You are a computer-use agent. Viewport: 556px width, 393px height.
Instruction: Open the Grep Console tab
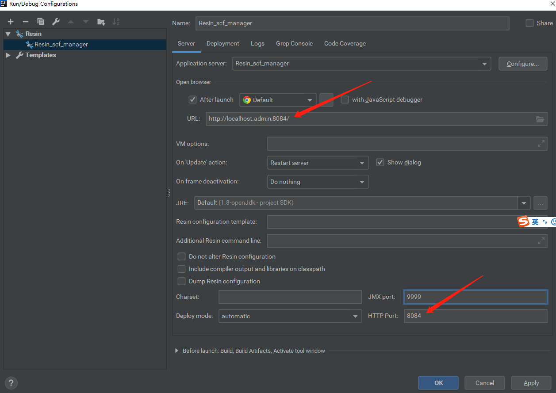pos(294,43)
